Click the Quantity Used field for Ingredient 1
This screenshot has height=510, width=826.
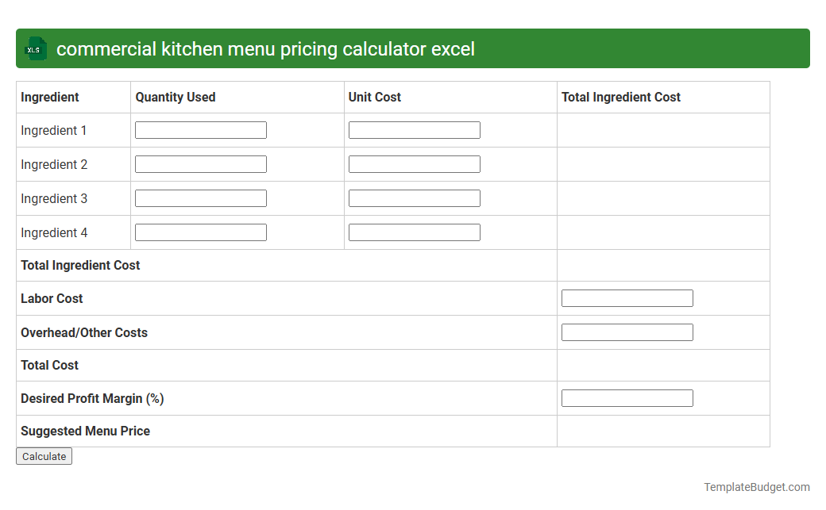point(200,129)
